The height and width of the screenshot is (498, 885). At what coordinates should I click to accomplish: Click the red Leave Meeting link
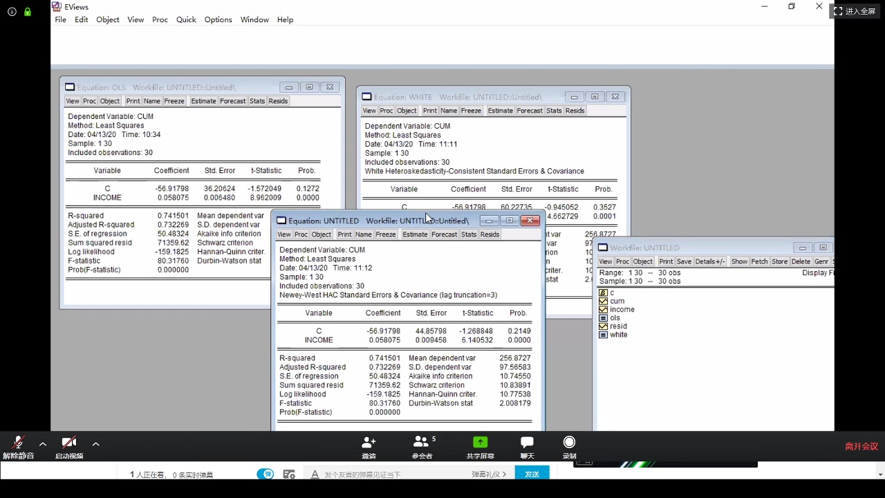click(x=861, y=446)
